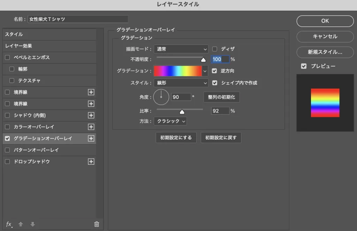Viewport: 357px width, 231px height.
Task: Select パターンオーバーレイ in the effects list
Action: click(x=36, y=150)
